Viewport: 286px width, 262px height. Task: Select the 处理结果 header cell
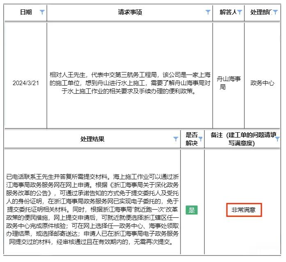tap(92, 139)
